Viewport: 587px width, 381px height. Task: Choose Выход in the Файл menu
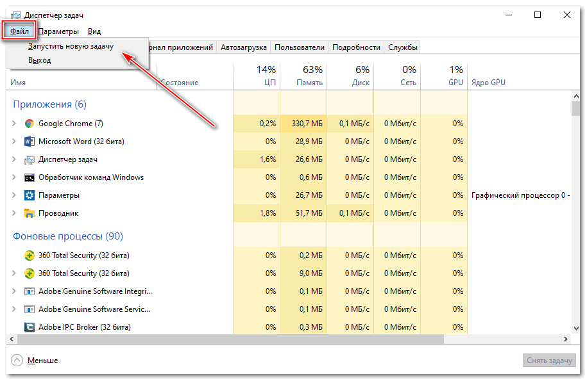point(39,60)
